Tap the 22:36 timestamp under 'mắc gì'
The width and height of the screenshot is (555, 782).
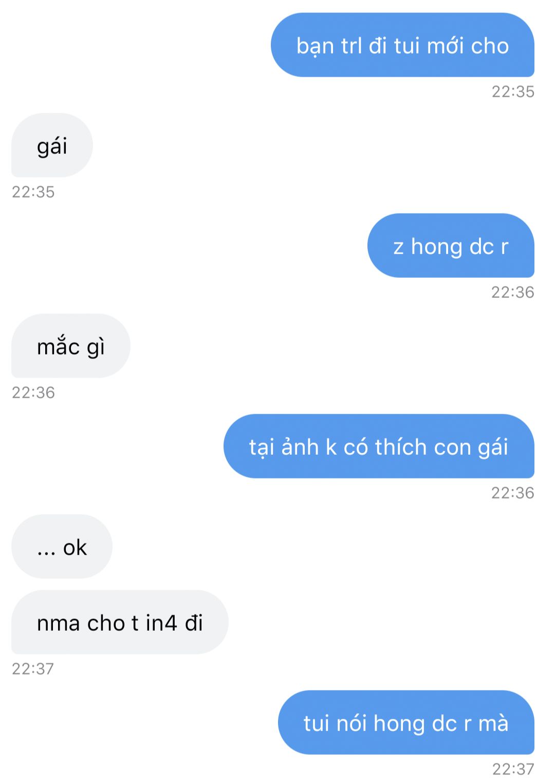click(33, 393)
